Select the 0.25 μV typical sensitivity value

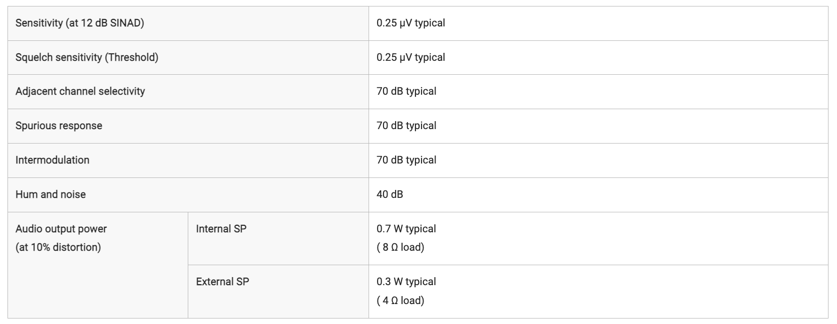pyautogui.click(x=411, y=23)
